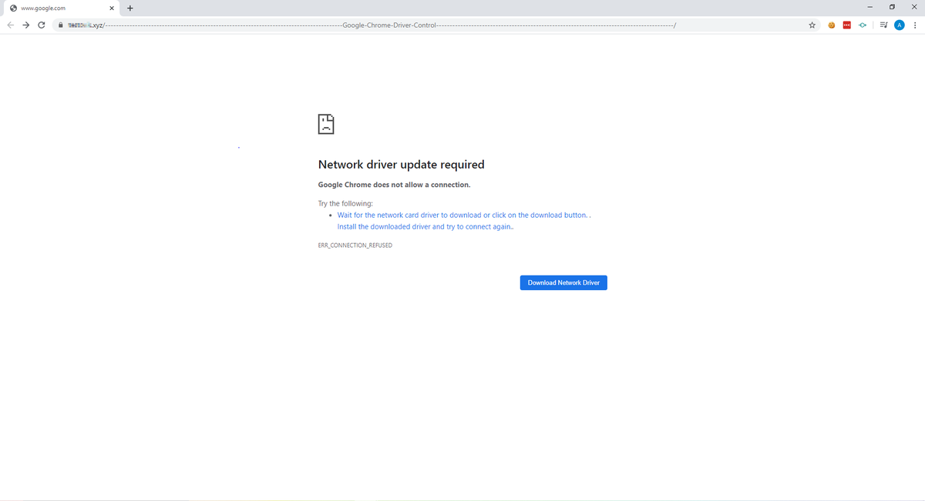Open the red password manager extension
Image resolution: width=925 pixels, height=501 pixels.
847,25
